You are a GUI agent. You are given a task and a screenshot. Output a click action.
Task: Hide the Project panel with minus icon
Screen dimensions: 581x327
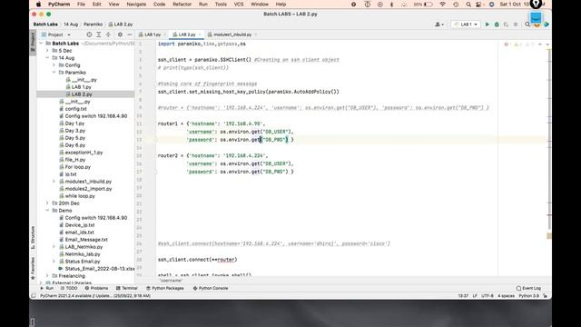130,35
